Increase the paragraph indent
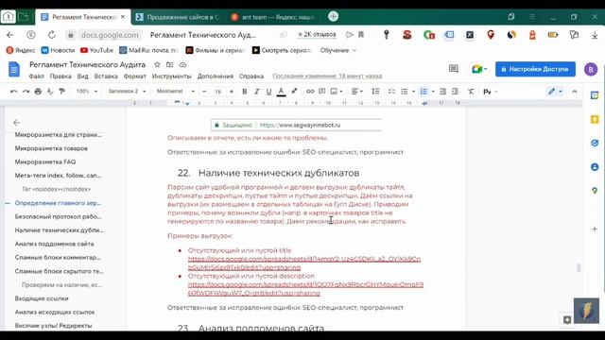 (455, 92)
